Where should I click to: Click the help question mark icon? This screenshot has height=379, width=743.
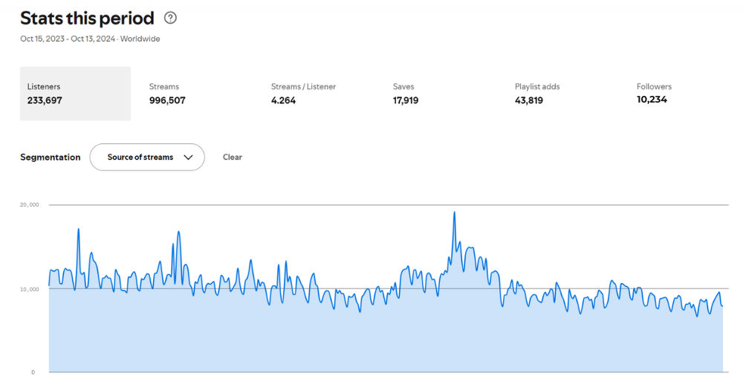click(171, 19)
